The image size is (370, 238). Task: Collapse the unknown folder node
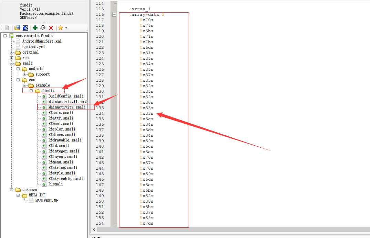(x=11, y=190)
